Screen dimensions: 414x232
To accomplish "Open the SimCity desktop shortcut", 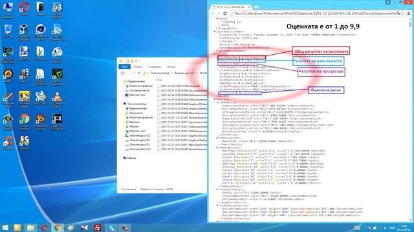I will coord(25,143).
